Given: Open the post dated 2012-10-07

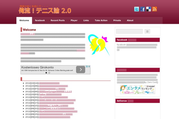Looking at the screenshot, I should click(52, 89).
